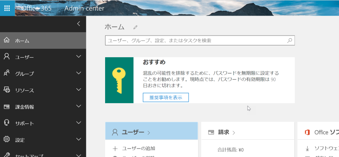Select グループ in the navigation menu

(x=43, y=74)
